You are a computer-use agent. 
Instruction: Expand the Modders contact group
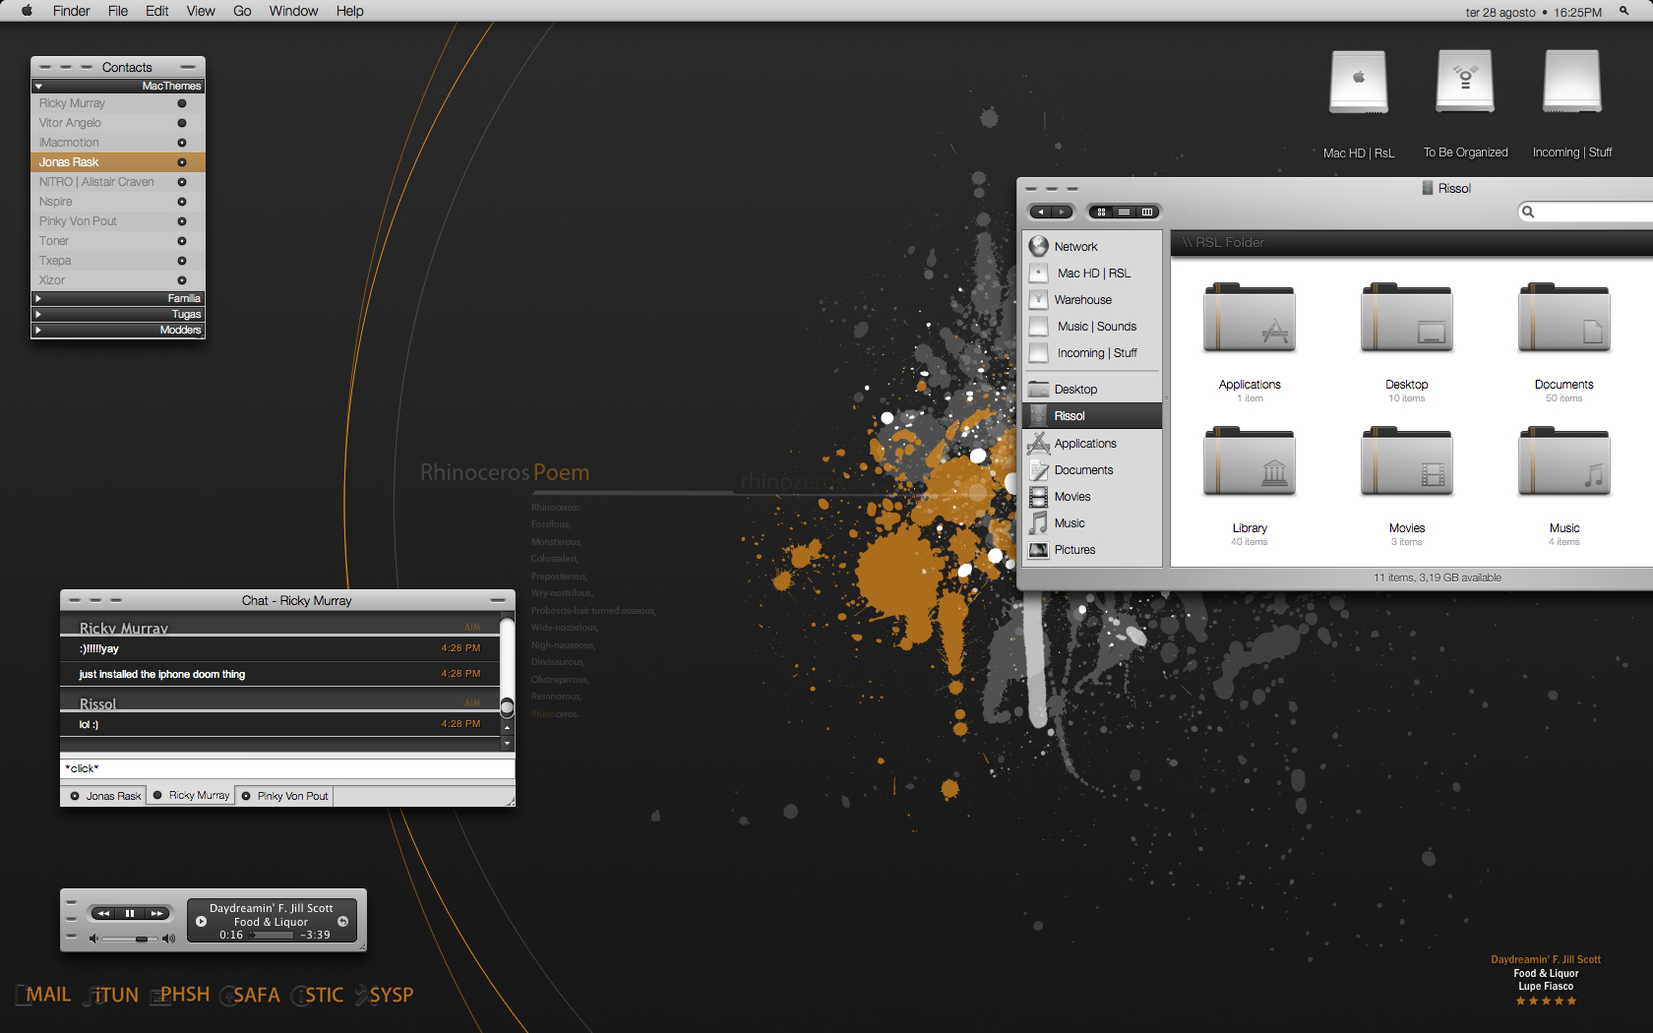pos(38,330)
